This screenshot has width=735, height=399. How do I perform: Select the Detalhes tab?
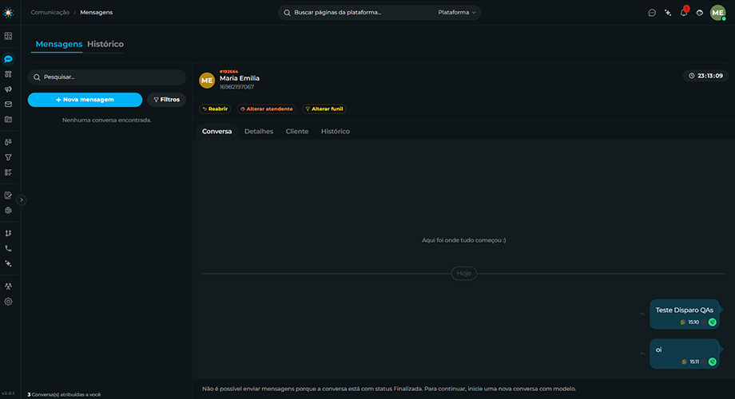coord(259,132)
